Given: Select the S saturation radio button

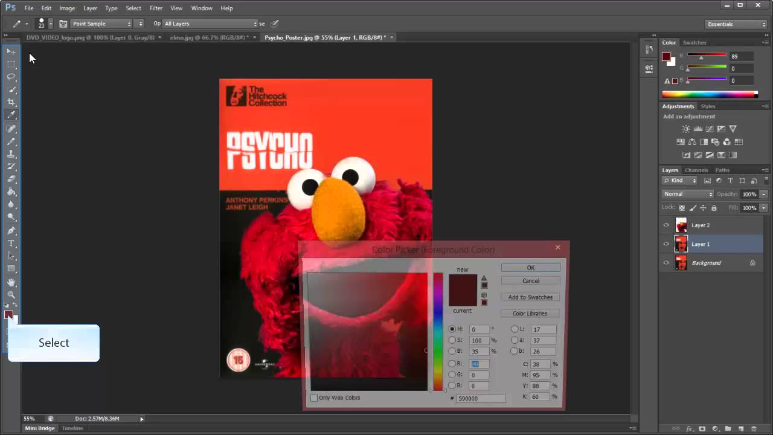Looking at the screenshot, I should (x=452, y=340).
